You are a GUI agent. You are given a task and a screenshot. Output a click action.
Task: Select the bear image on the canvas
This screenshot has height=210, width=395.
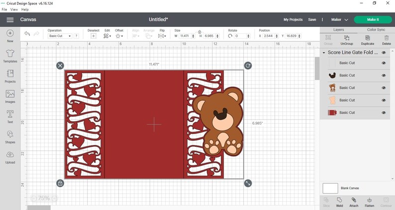pyautogui.click(x=219, y=122)
